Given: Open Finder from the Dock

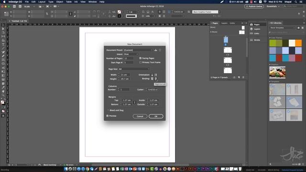Looking at the screenshot, I should 66,169.
